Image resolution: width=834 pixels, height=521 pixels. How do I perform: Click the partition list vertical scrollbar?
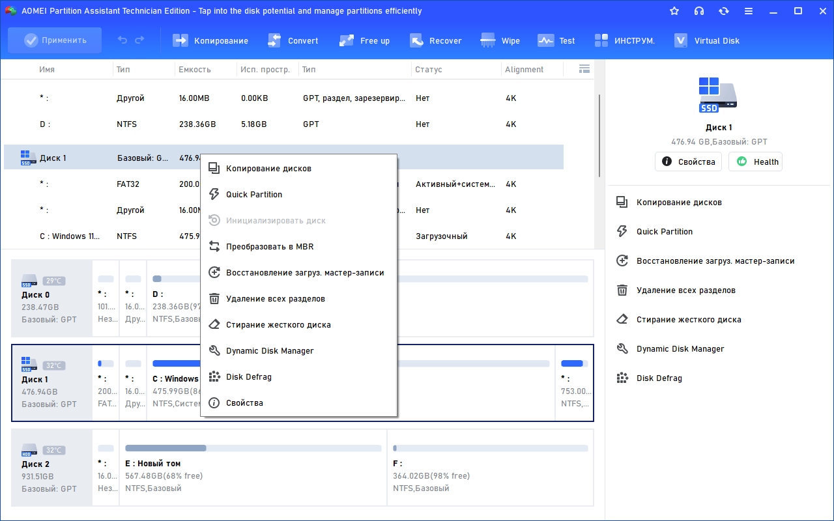pos(599,135)
